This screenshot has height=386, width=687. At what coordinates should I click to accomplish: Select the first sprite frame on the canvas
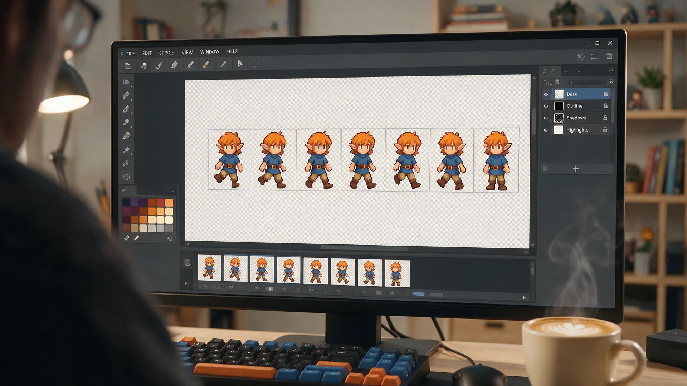point(230,159)
